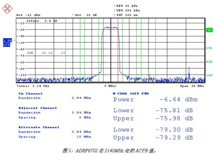Image resolution: width=214 pixels, height=155 pixels.
Task: Click the Center 2.14 GHz label
Action: point(33,86)
